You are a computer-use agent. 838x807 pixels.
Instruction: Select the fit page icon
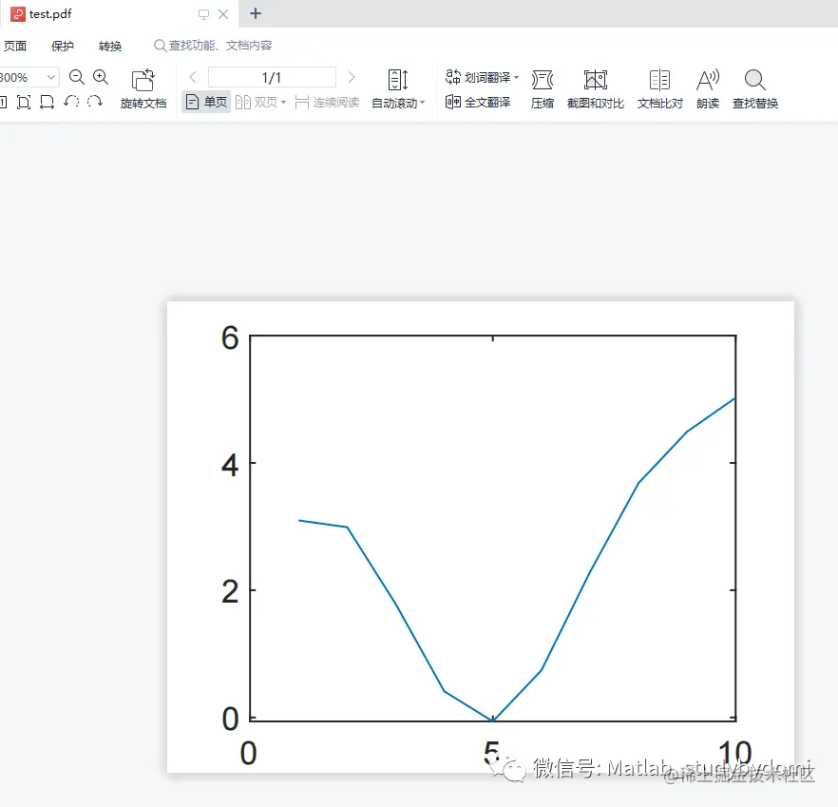pos(24,102)
